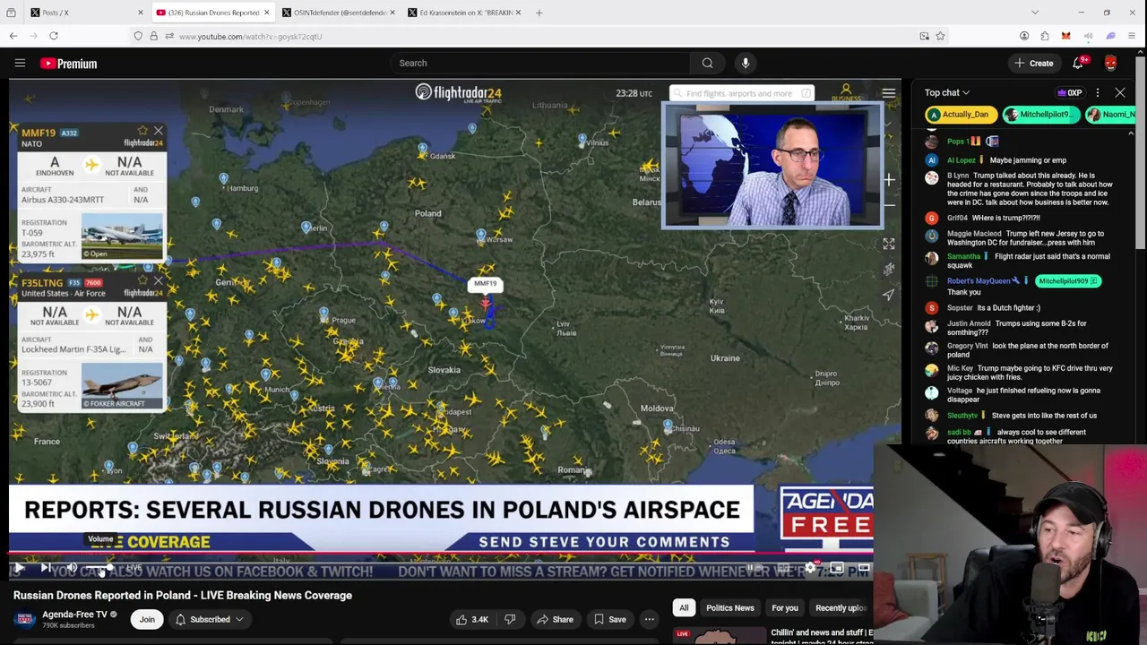Dislike the video with thumbs down
The image size is (1147, 645).
(510, 619)
